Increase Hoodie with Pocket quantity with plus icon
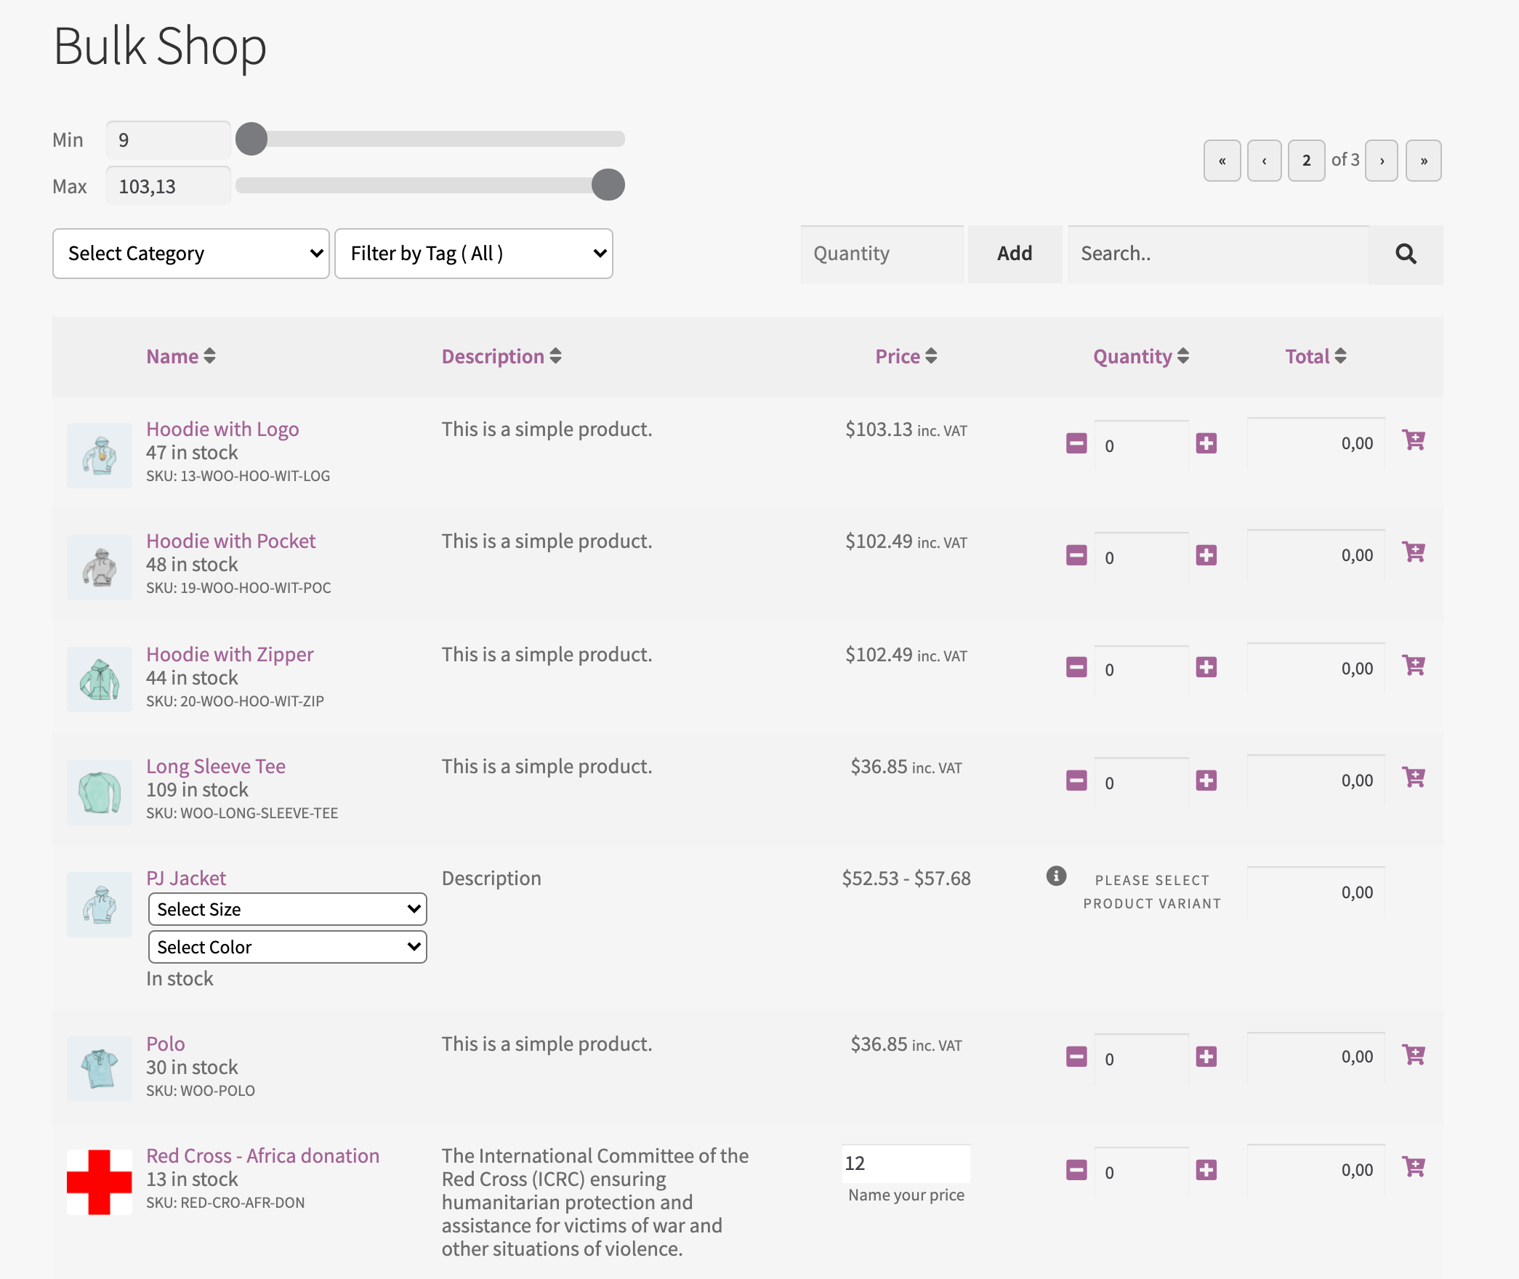The image size is (1519, 1279). 1206,554
